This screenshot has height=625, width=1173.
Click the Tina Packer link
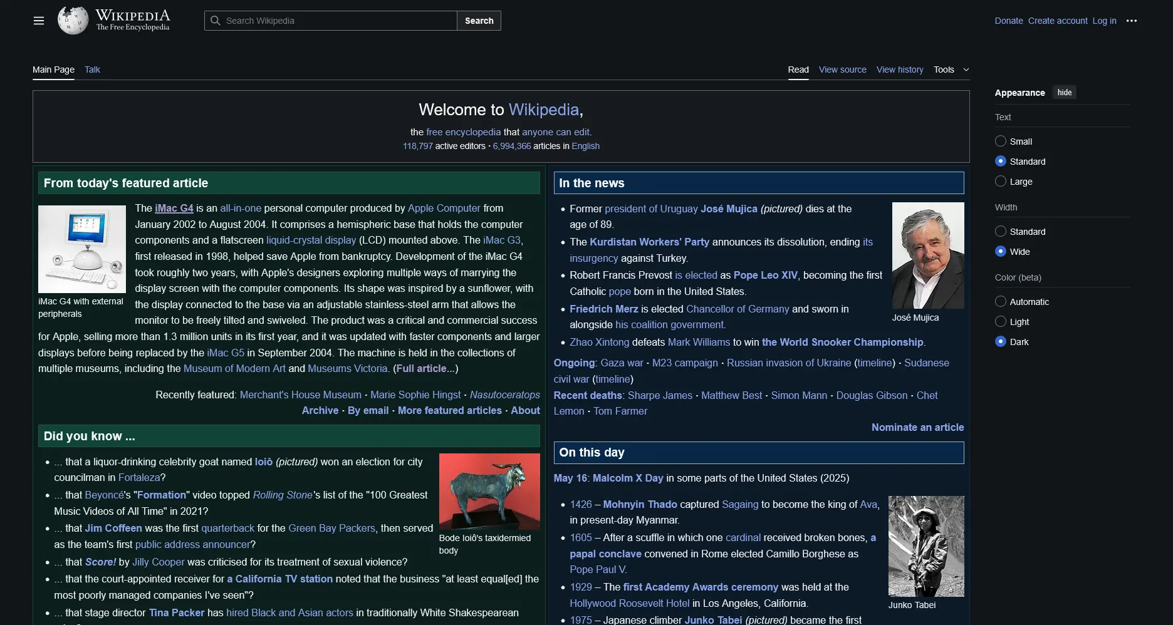click(177, 613)
